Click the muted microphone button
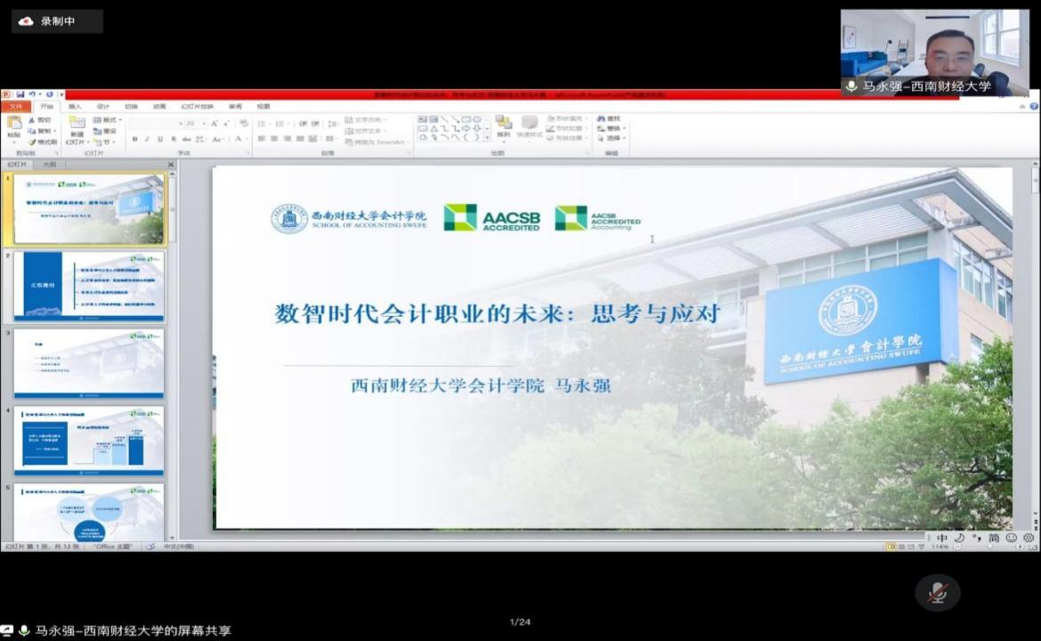The image size is (1041, 641). (x=937, y=593)
